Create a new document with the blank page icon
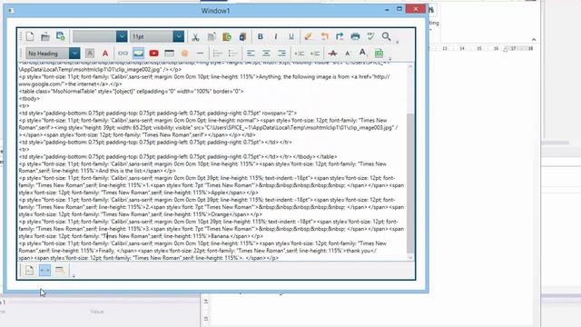Image resolution: width=581 pixels, height=327 pixels. click(30, 36)
